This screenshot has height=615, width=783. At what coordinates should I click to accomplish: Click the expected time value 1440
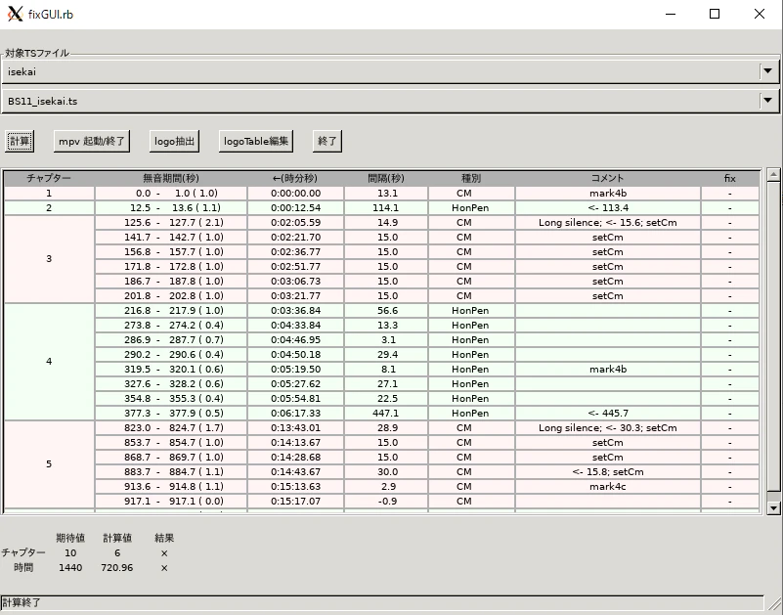pyautogui.click(x=70, y=567)
